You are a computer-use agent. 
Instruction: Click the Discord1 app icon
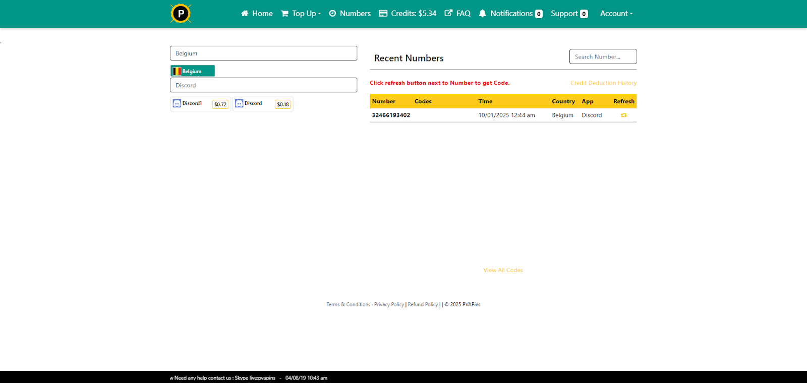click(x=177, y=103)
